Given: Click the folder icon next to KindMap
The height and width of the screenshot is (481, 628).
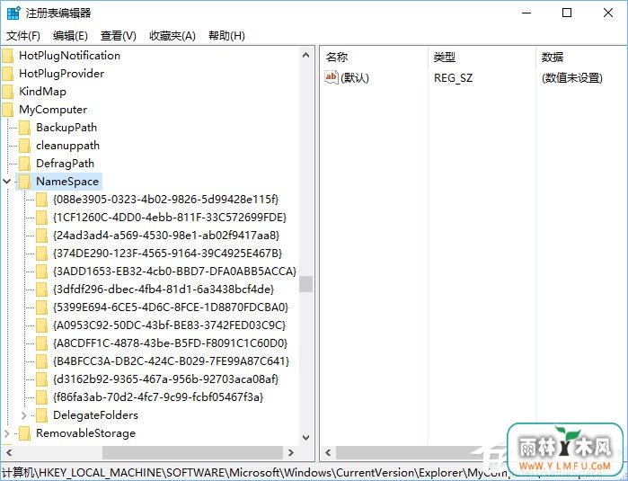Looking at the screenshot, I should pyautogui.click(x=8, y=92).
